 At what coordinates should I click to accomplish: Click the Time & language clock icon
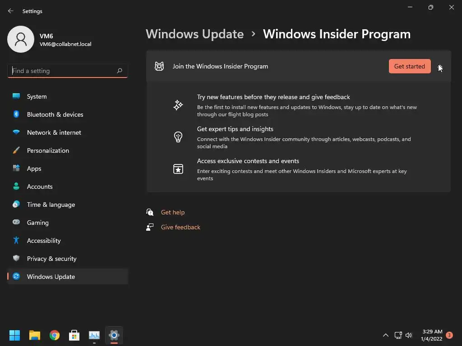(16, 204)
